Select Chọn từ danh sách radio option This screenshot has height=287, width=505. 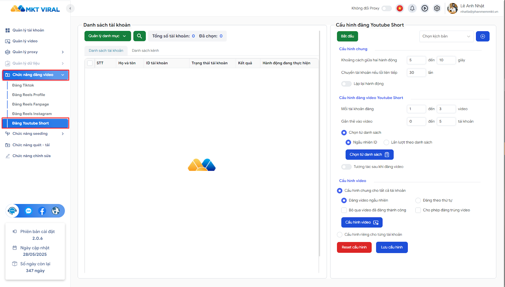pyautogui.click(x=344, y=133)
